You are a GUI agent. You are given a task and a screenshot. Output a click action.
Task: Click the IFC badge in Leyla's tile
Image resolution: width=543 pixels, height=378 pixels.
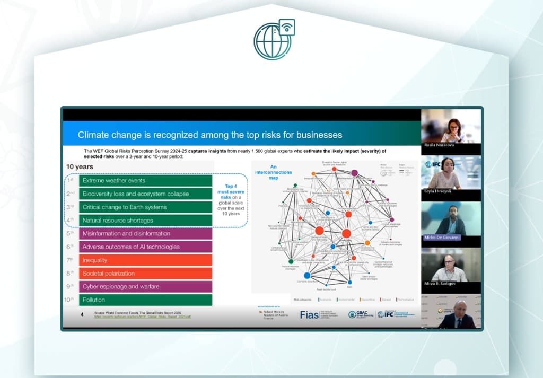point(433,164)
